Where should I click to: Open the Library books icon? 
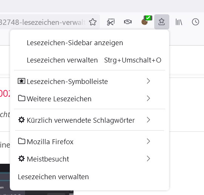[x=179, y=22]
